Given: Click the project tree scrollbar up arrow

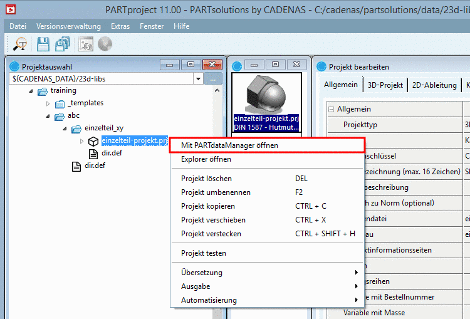Looking at the screenshot, I should [x=217, y=90].
